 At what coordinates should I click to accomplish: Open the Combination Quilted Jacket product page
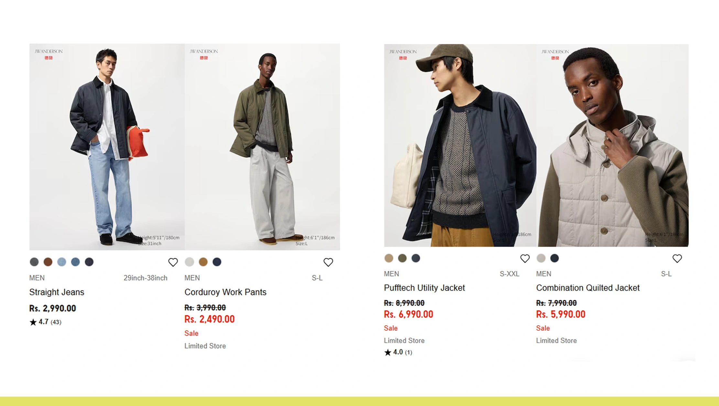[588, 288]
